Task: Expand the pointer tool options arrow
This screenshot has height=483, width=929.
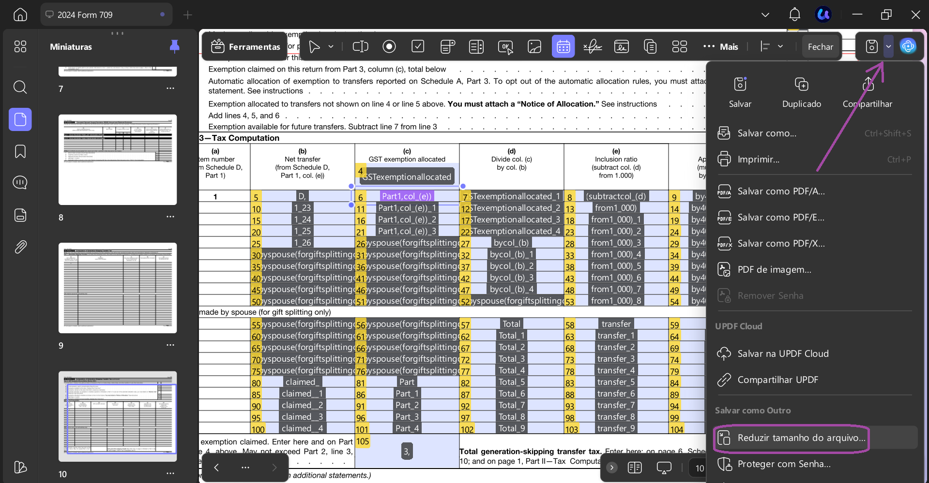Action: (x=331, y=46)
